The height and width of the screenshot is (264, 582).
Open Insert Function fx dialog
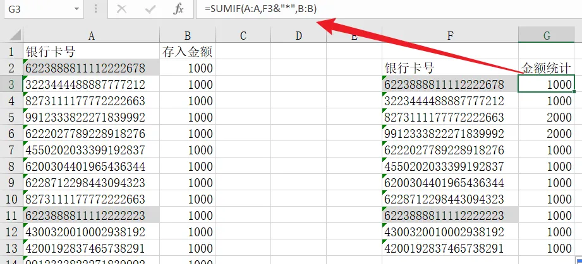[x=179, y=9]
